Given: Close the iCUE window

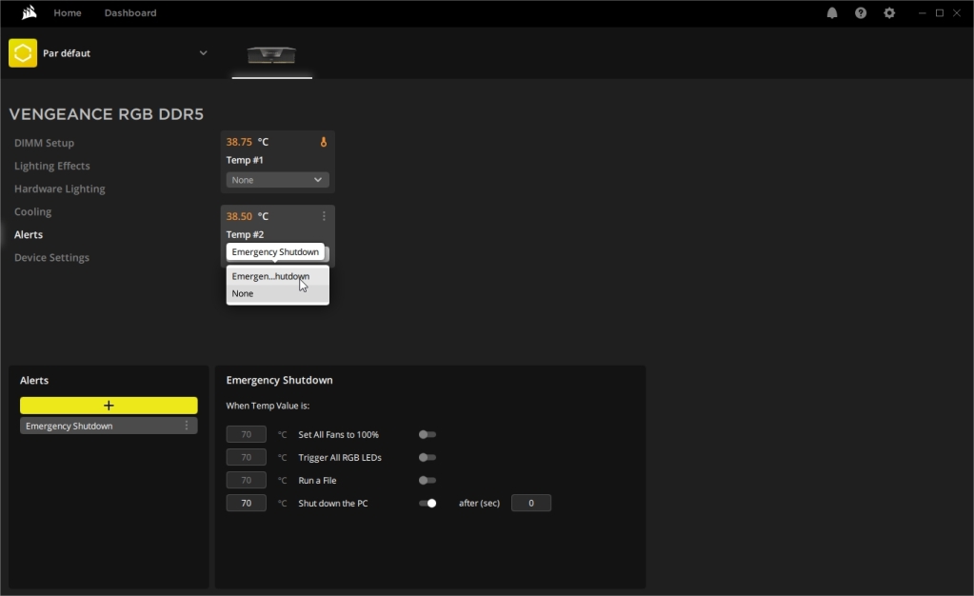Looking at the screenshot, I should [x=957, y=13].
